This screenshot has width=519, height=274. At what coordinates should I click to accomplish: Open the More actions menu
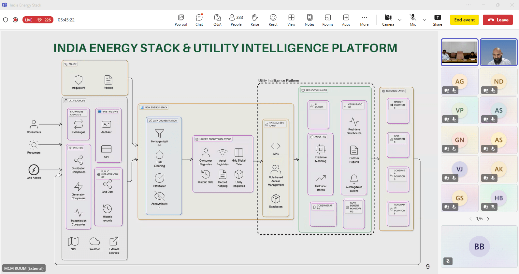(x=364, y=20)
